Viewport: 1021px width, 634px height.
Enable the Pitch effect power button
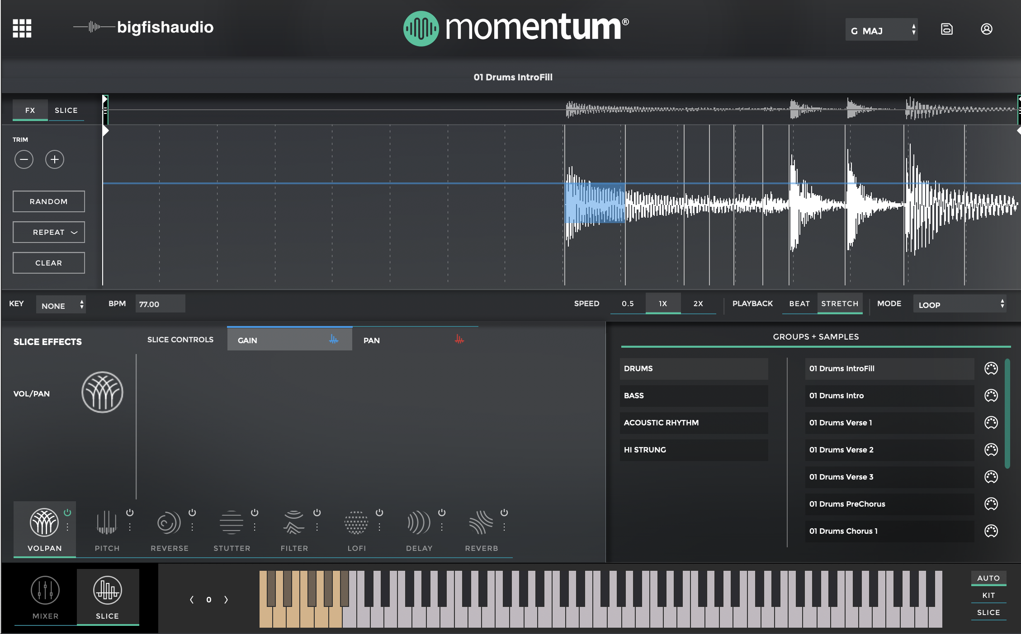[130, 513]
